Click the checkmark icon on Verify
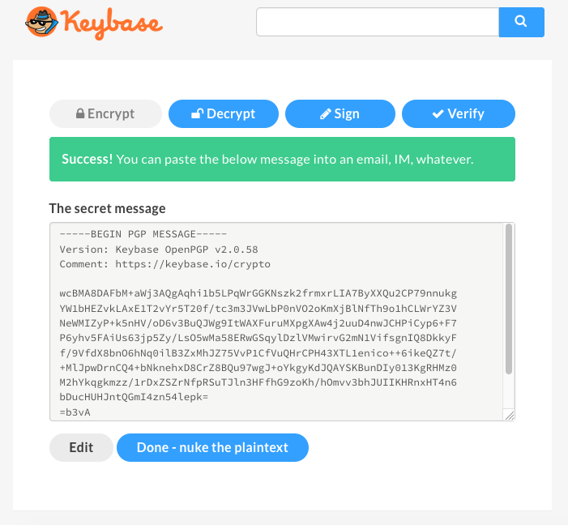The height and width of the screenshot is (525, 568). click(x=438, y=113)
